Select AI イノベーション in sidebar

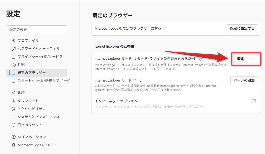pos(32,137)
